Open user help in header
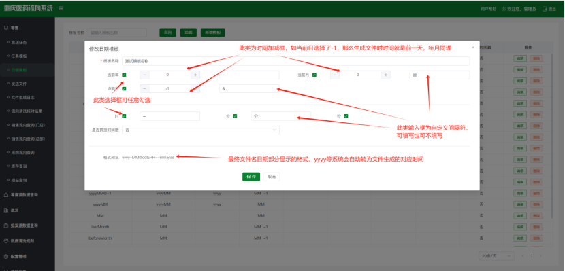 488,9
